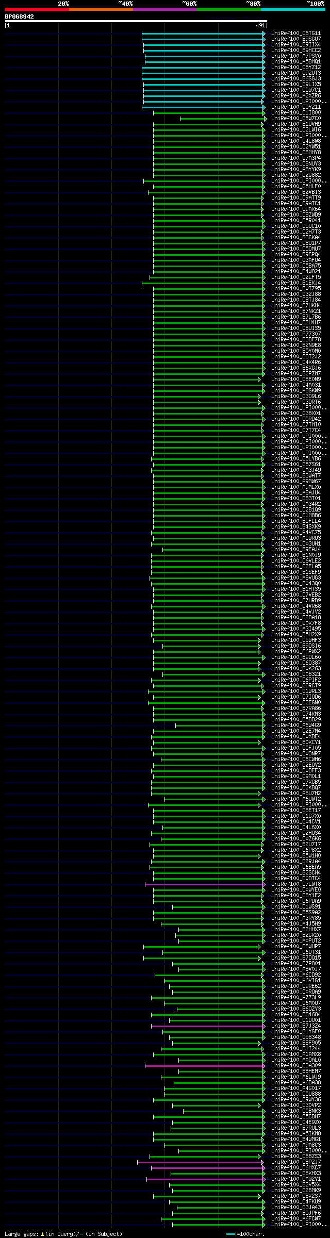Select the UniRef100_Q3A309 label
The width and height of the screenshot is (330, 1238).
[x=296, y=1066]
